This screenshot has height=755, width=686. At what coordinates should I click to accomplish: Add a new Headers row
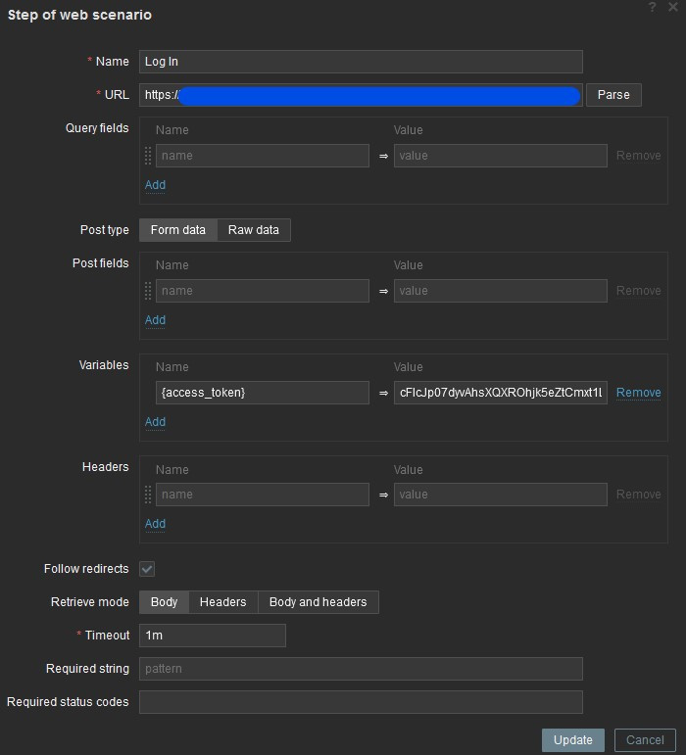click(x=155, y=524)
